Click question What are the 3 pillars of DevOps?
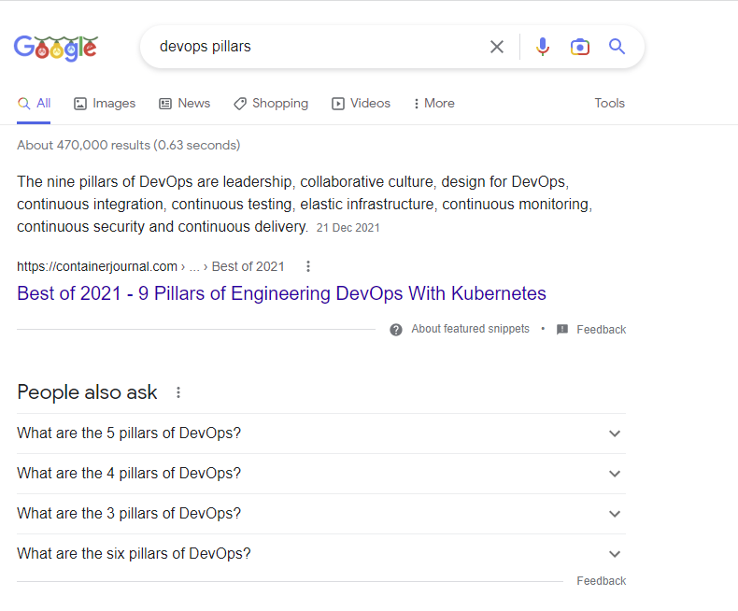The image size is (738, 611). tap(129, 513)
